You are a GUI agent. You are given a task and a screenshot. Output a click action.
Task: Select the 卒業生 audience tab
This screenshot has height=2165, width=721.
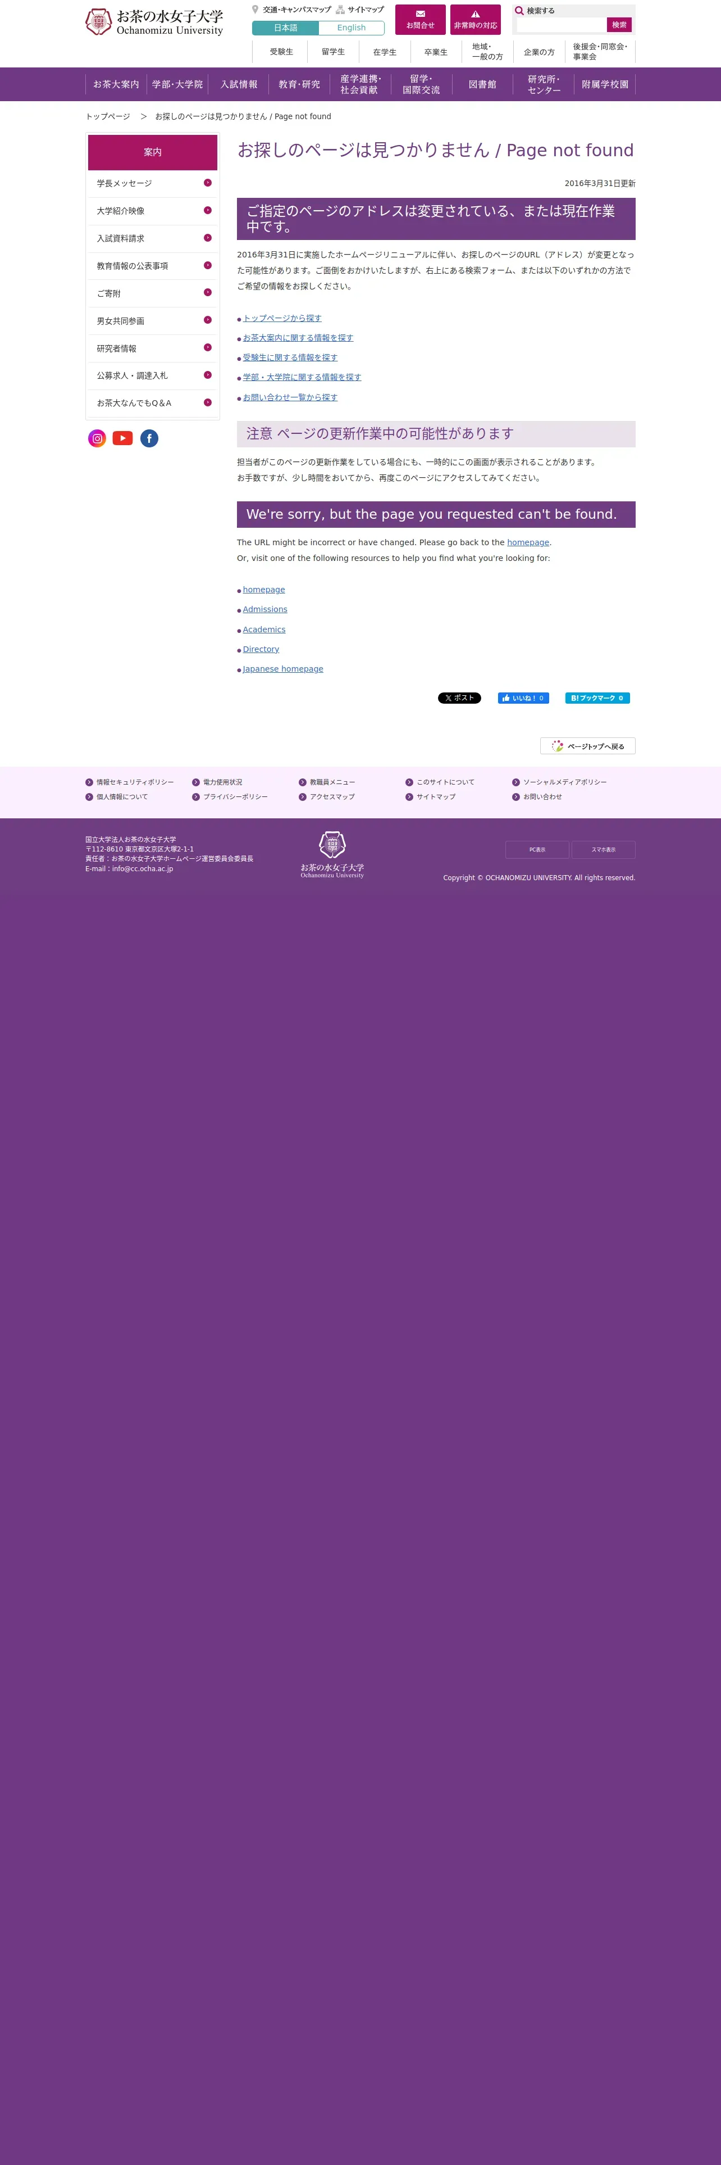[436, 52]
